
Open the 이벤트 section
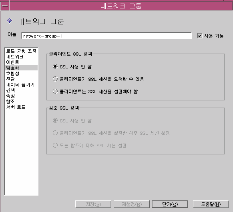click(21, 62)
